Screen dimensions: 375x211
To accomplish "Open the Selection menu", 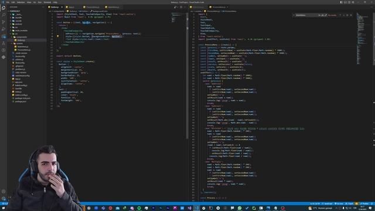I will tap(21, 2).
